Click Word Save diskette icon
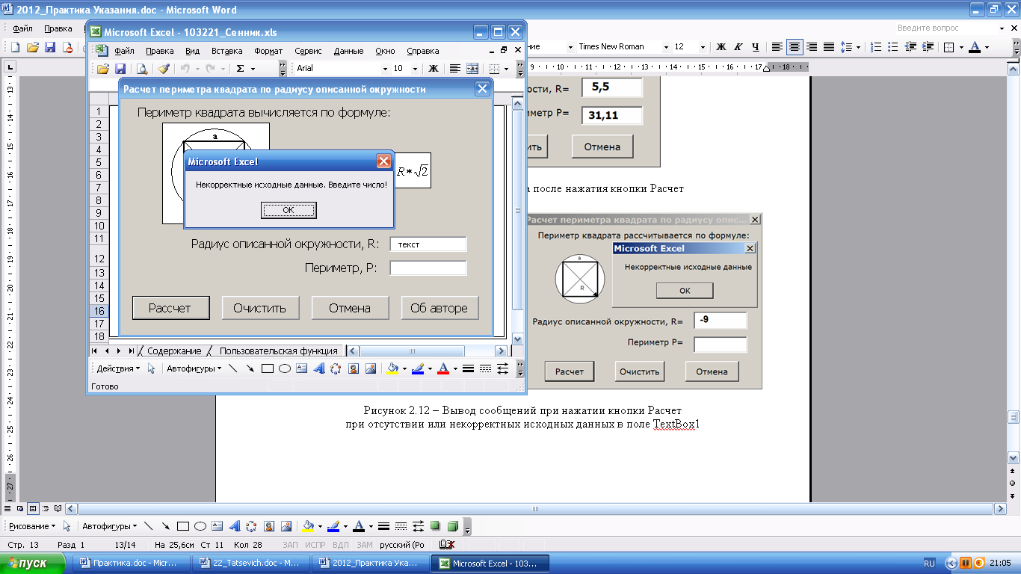 [x=50, y=46]
